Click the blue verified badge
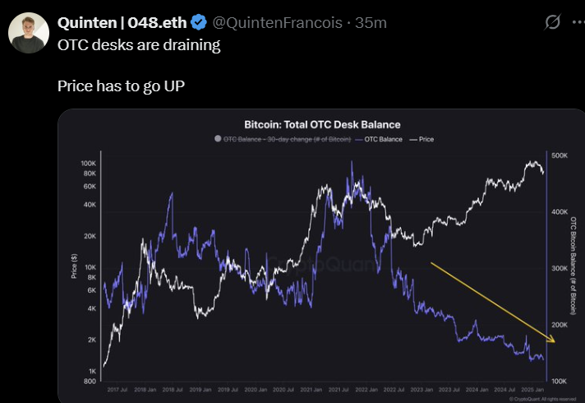Screen dimensions: 585x403 (198, 22)
